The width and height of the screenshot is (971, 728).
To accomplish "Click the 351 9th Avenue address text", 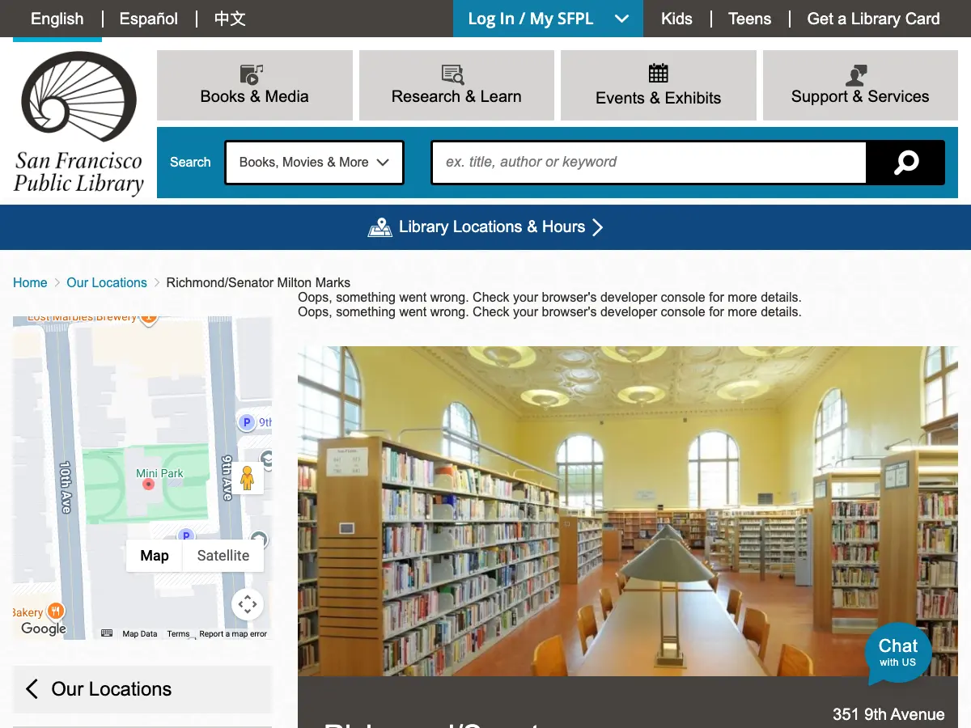I will click(x=888, y=714).
